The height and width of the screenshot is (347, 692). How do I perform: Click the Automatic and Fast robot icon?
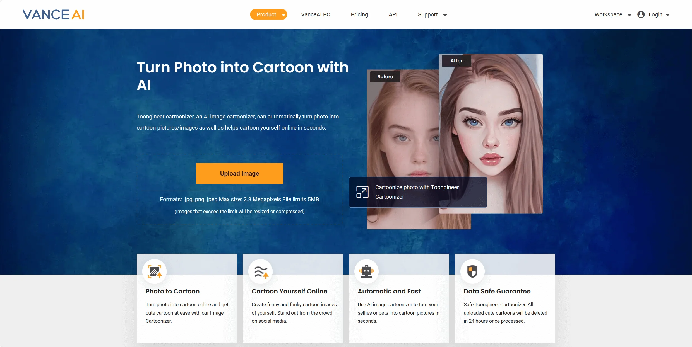click(366, 271)
